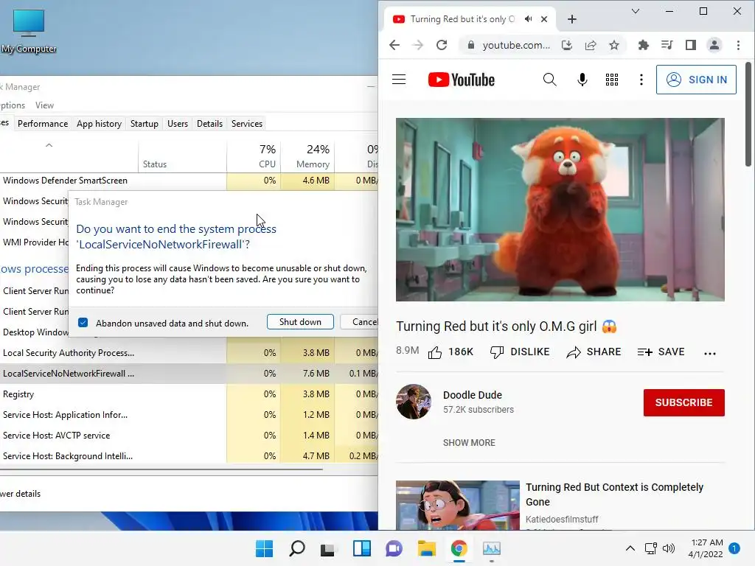Cancel the end process dialog
Image resolution: width=755 pixels, height=566 pixels.
click(x=359, y=322)
